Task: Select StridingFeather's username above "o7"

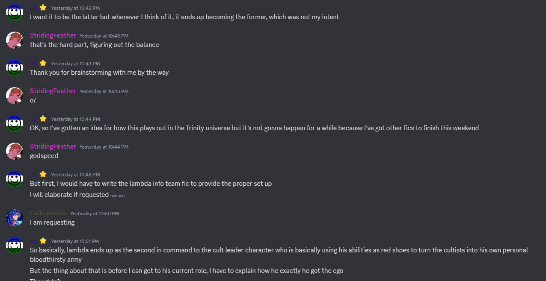Action: click(53, 91)
